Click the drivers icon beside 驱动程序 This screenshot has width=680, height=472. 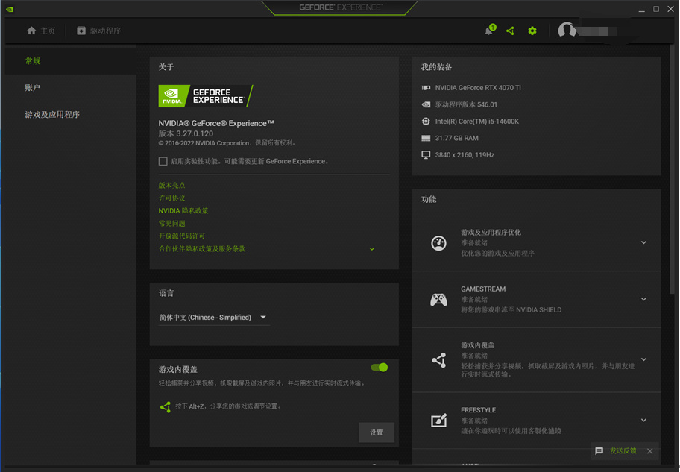tap(81, 31)
